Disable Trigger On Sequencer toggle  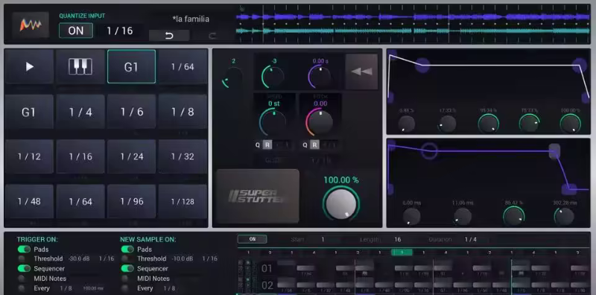(24, 268)
